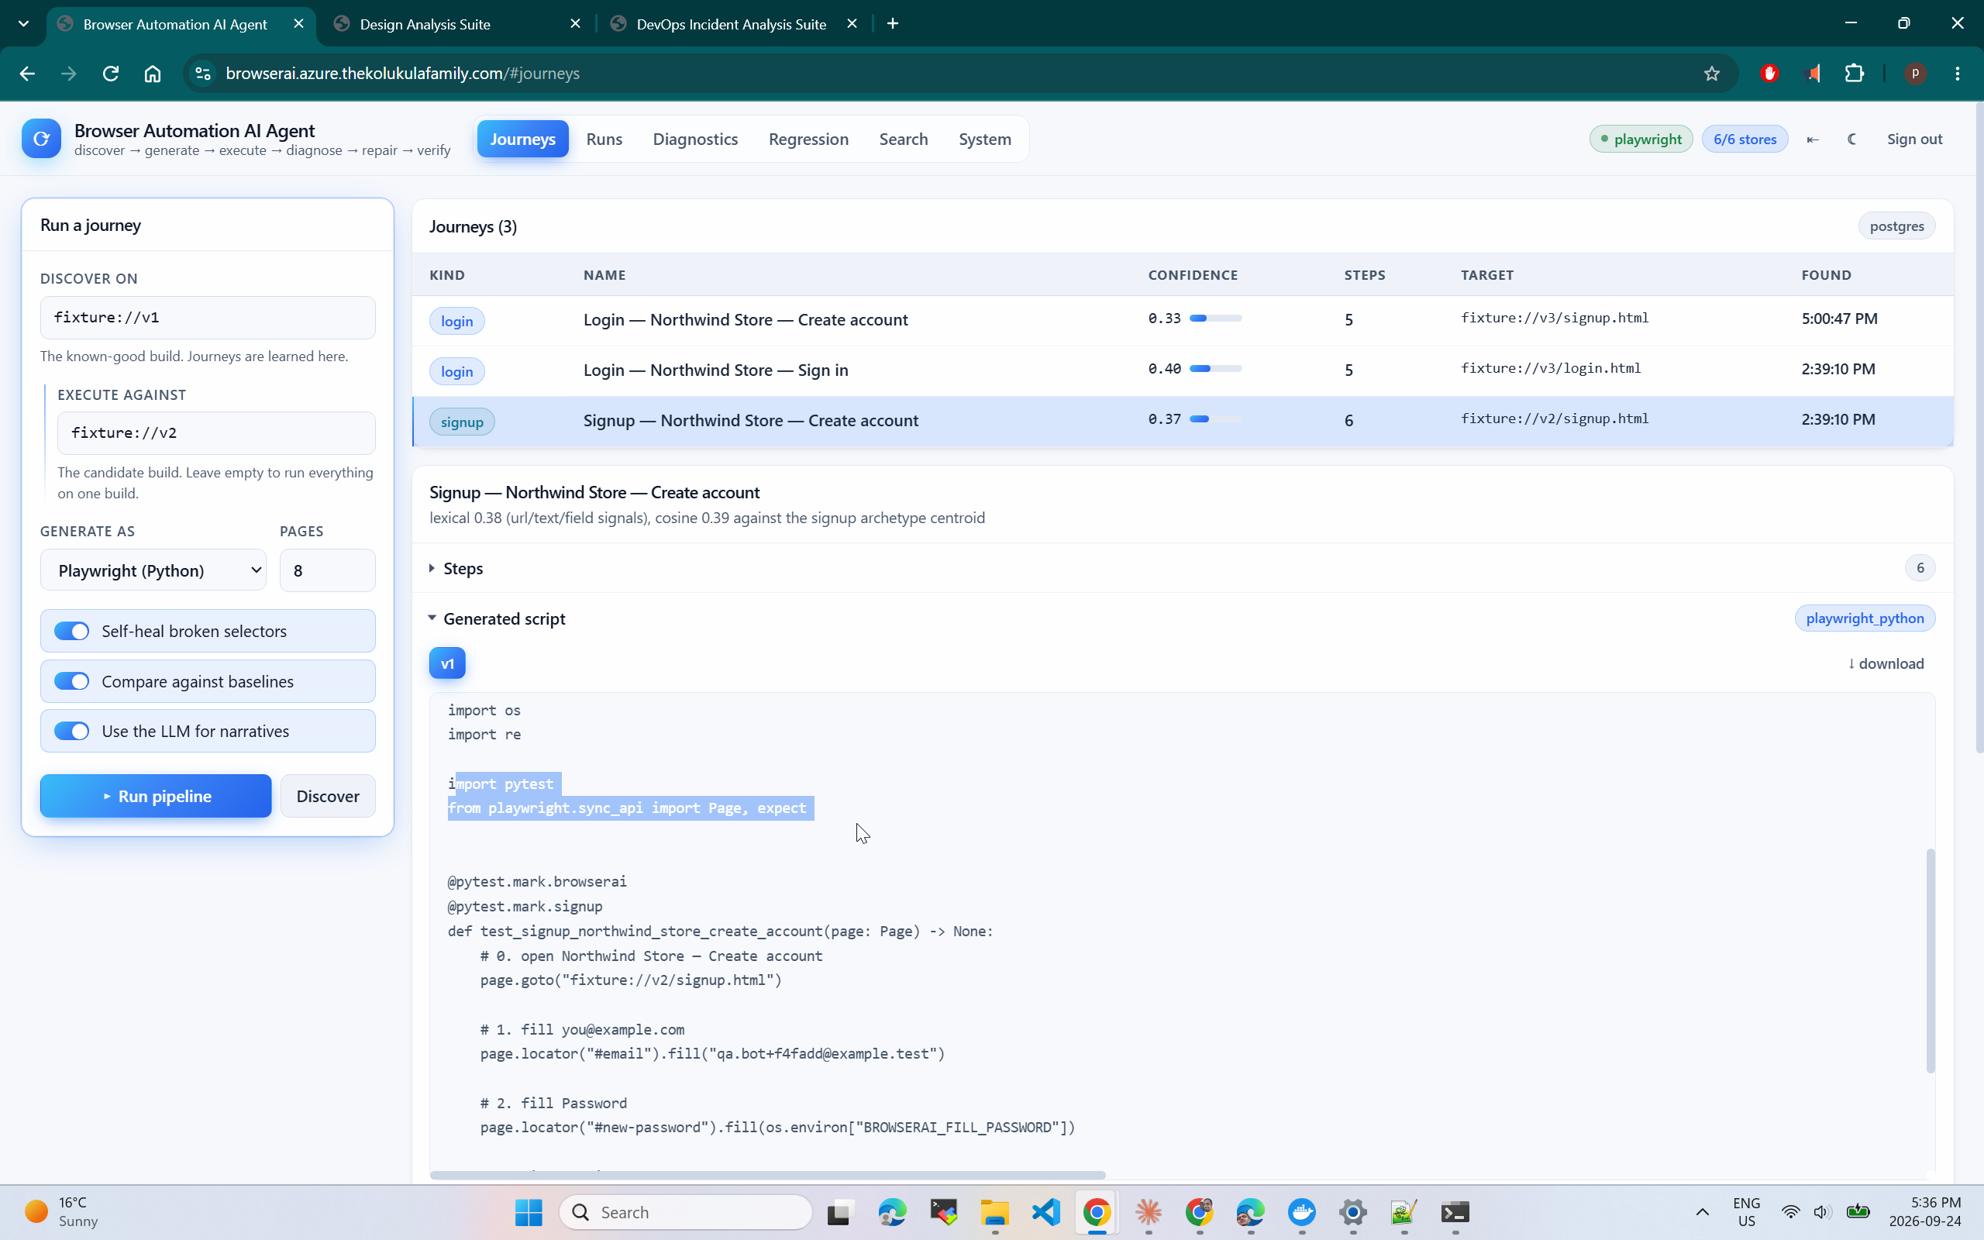
Task: Click confidence bar for Create account login row
Action: click(1215, 319)
